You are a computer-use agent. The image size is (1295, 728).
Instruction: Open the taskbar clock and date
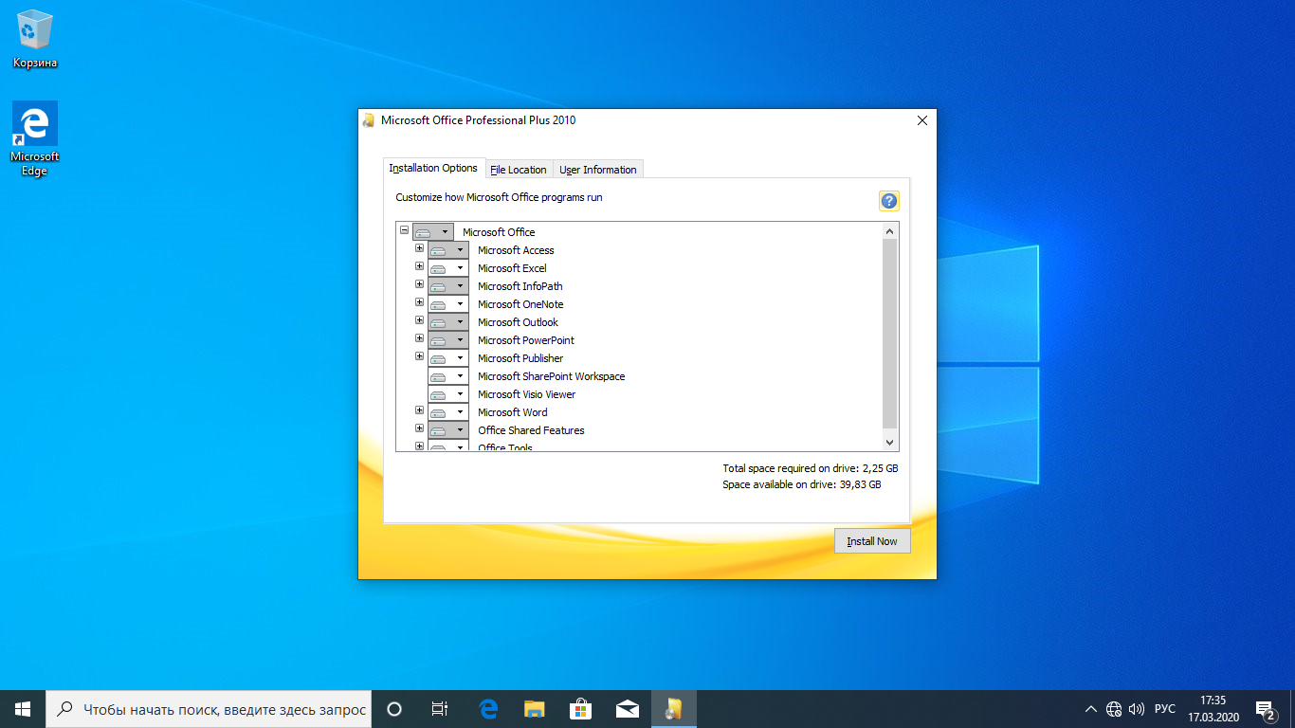coord(1213,709)
